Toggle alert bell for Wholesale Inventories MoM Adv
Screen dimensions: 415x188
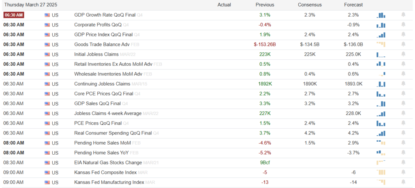pos(403,74)
